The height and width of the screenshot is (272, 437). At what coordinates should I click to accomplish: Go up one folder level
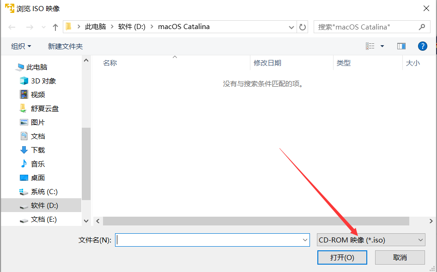click(55, 27)
